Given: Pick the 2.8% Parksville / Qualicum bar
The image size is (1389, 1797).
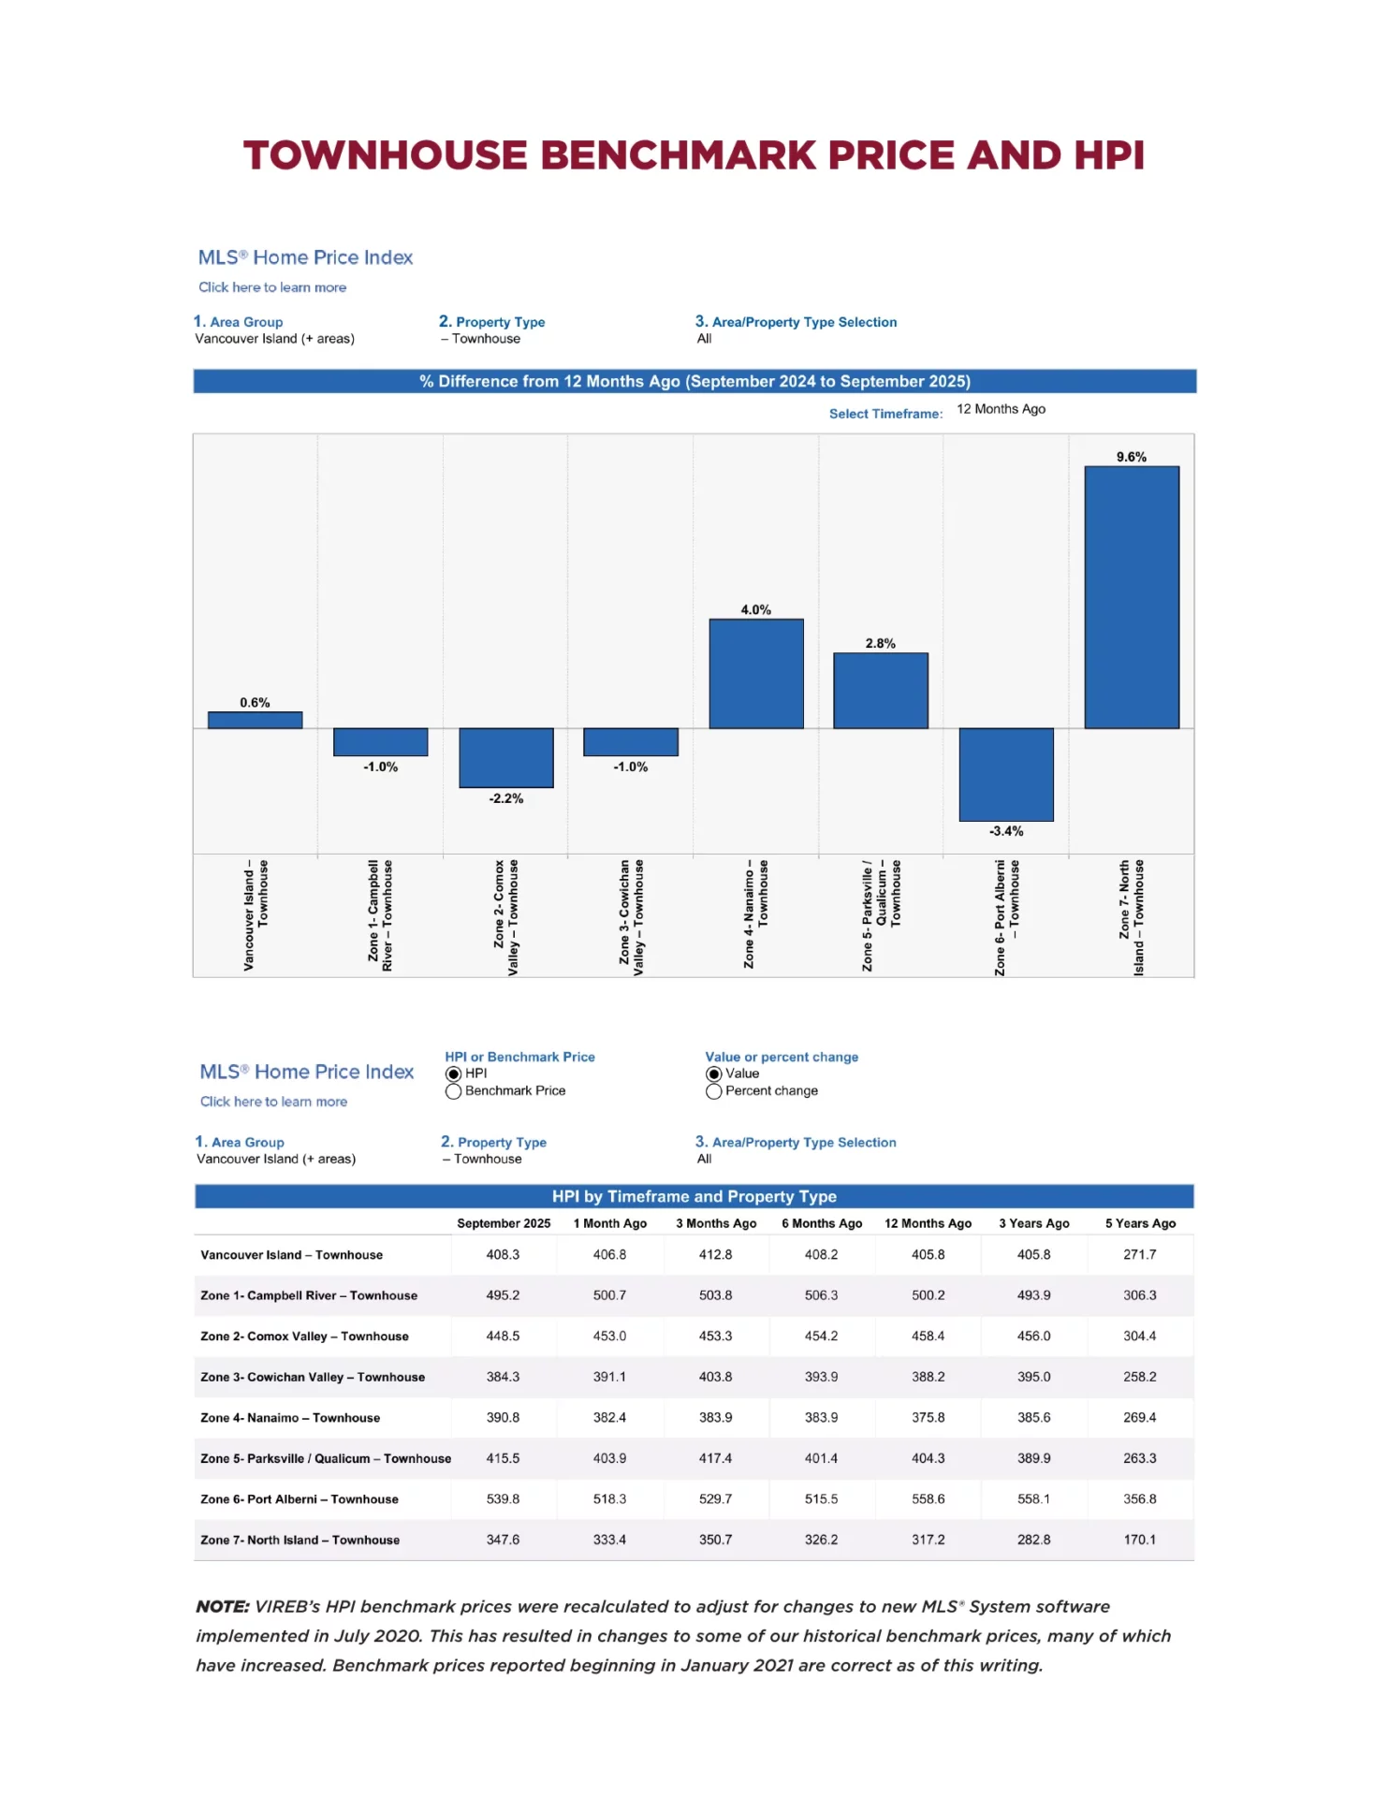Looking at the screenshot, I should pyautogui.click(x=880, y=690).
